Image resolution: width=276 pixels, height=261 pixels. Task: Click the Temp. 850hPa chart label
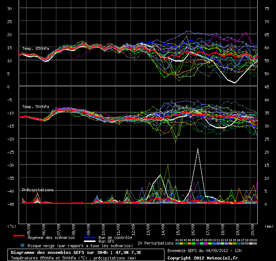(x=36, y=48)
